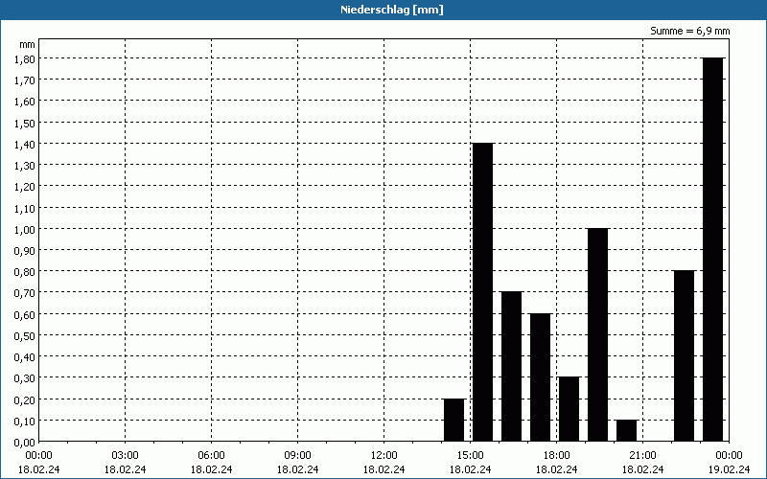Screen dimensions: 767x479
Task: Click the 18:00 time label on the x-axis
Action: tap(556, 456)
